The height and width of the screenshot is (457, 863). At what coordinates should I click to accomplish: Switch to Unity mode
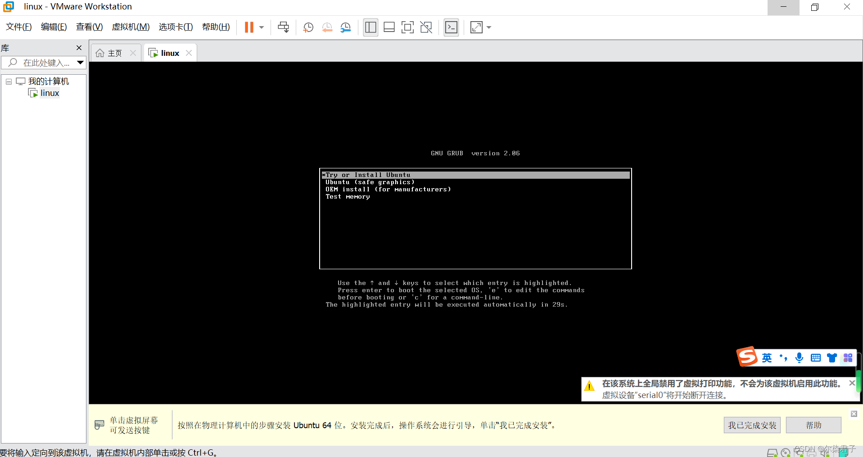point(426,27)
